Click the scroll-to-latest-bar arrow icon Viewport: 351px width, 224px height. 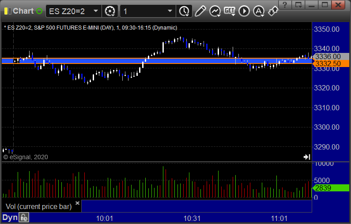307,157
